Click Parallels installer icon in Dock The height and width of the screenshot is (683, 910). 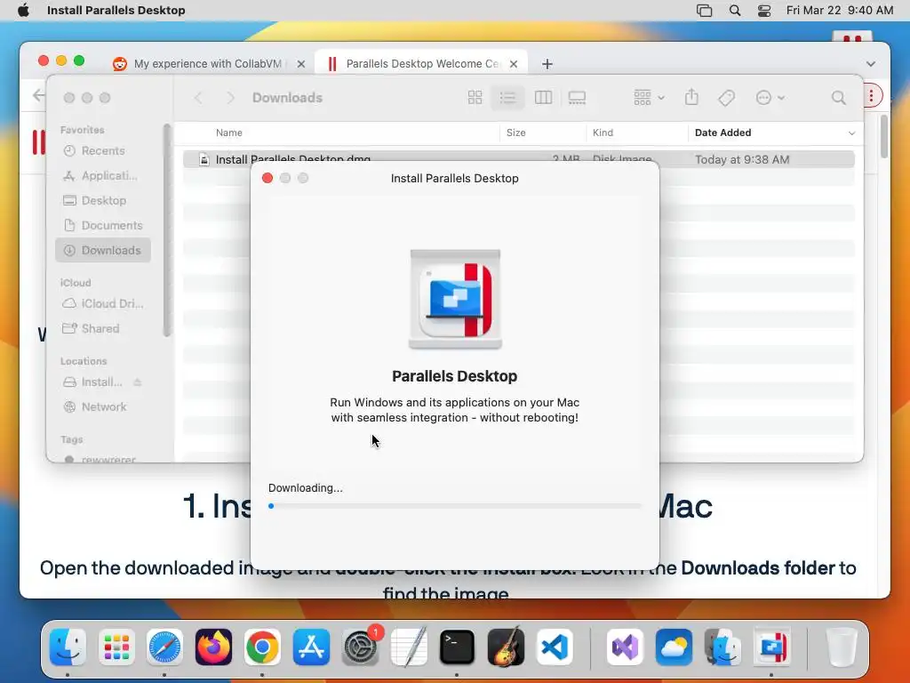click(772, 647)
